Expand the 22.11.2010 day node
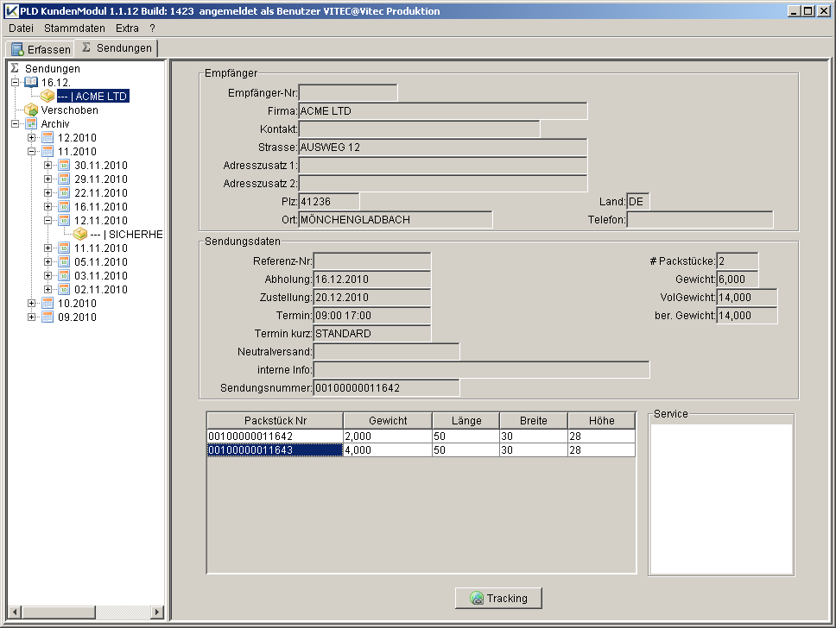 pyautogui.click(x=48, y=193)
